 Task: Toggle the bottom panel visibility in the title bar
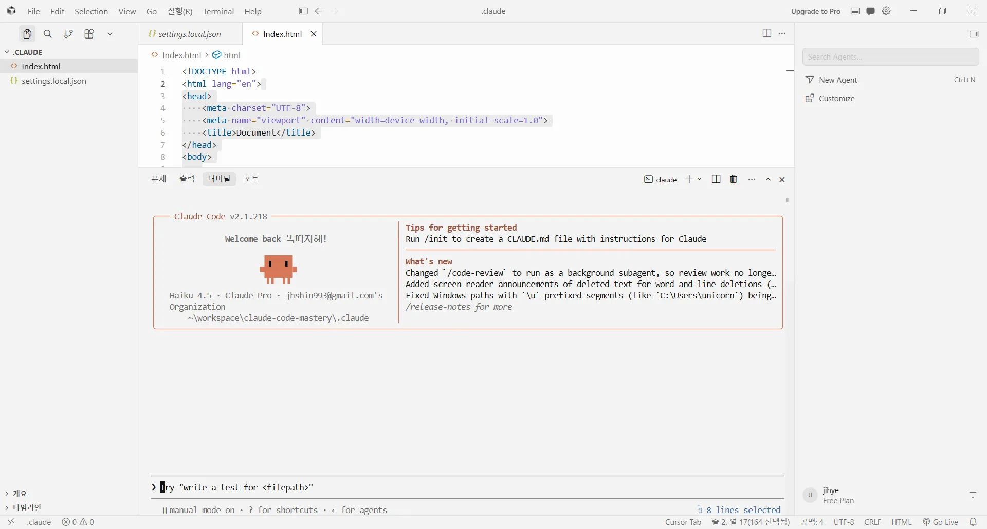tap(855, 11)
